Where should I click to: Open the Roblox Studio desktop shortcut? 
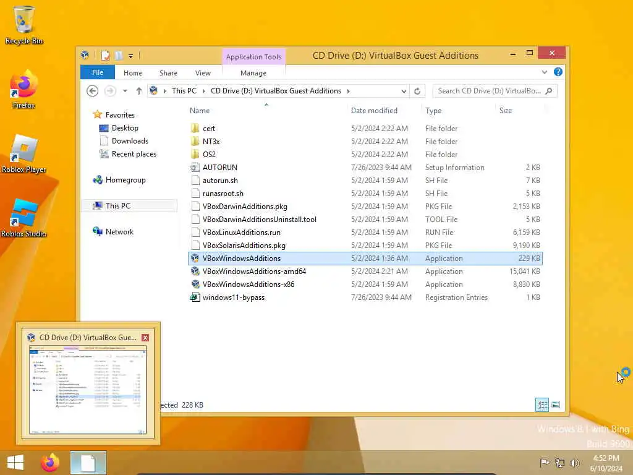[24, 218]
